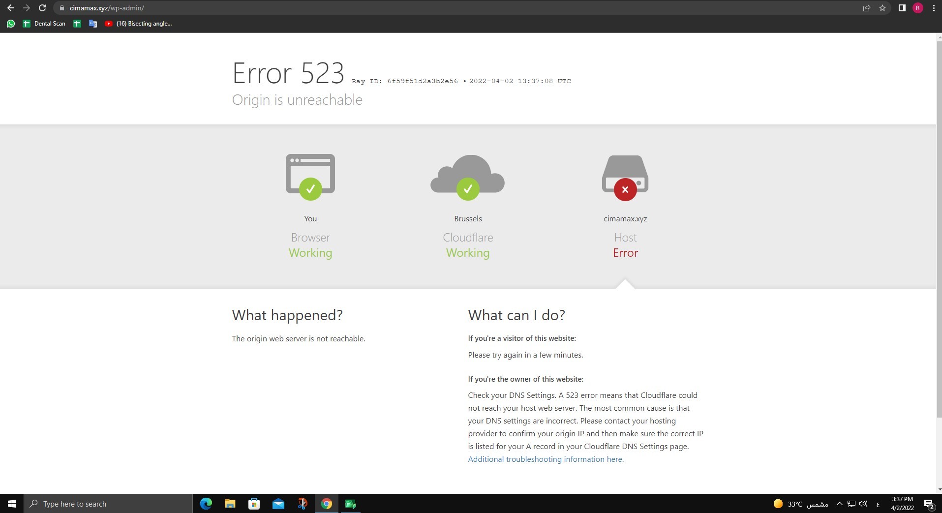View site information via the lock icon

(x=61, y=8)
